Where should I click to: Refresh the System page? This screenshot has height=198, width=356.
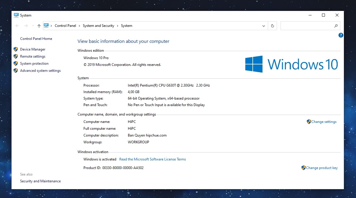[x=273, y=26]
